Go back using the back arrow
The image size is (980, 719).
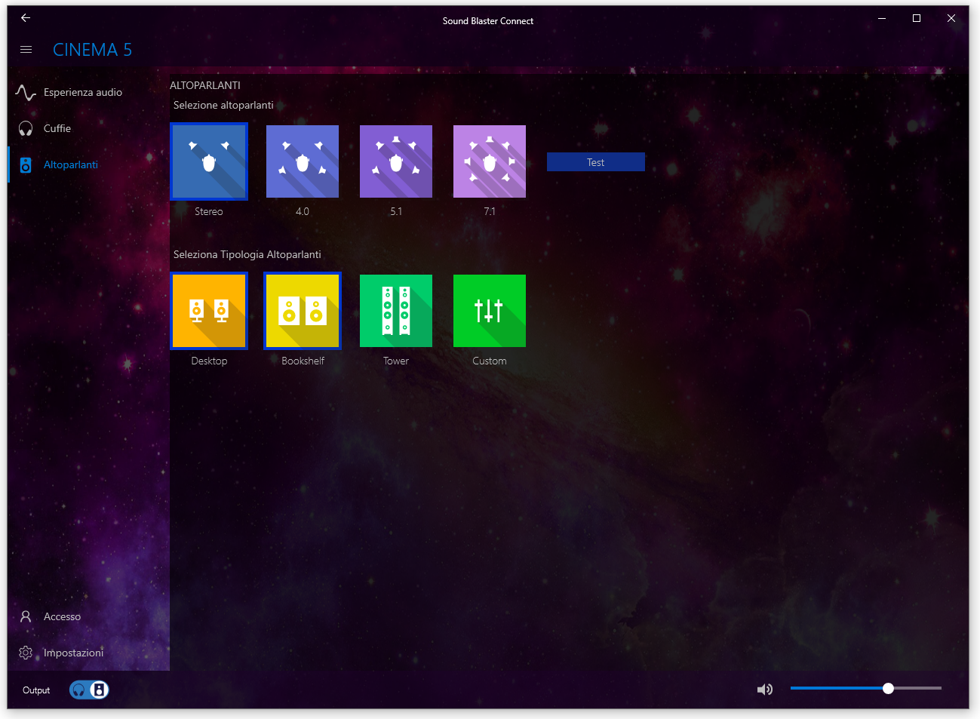click(x=26, y=18)
